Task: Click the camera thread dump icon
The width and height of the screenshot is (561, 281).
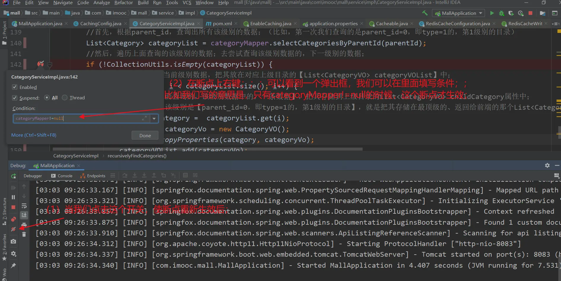Action: [13, 242]
